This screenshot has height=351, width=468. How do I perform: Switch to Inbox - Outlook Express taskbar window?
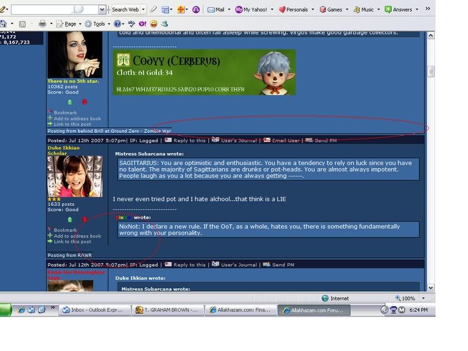[x=95, y=310]
